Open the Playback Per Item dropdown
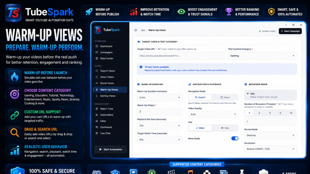 159,126
